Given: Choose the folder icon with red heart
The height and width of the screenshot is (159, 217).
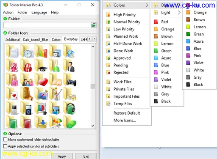Looking at the screenshot, I should pos(41,79).
